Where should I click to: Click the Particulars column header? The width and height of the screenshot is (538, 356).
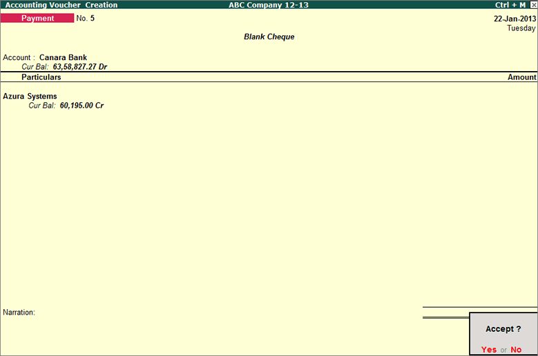[41, 77]
